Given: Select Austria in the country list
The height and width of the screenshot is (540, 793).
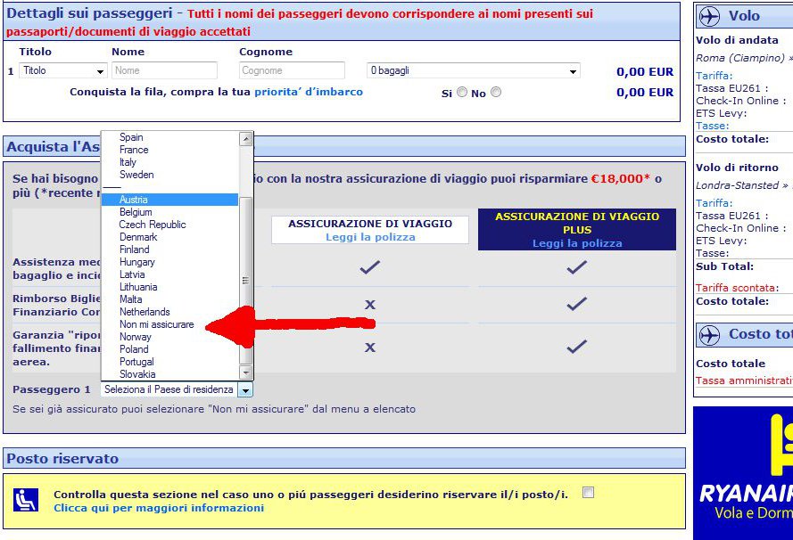Looking at the screenshot, I should tap(134, 200).
